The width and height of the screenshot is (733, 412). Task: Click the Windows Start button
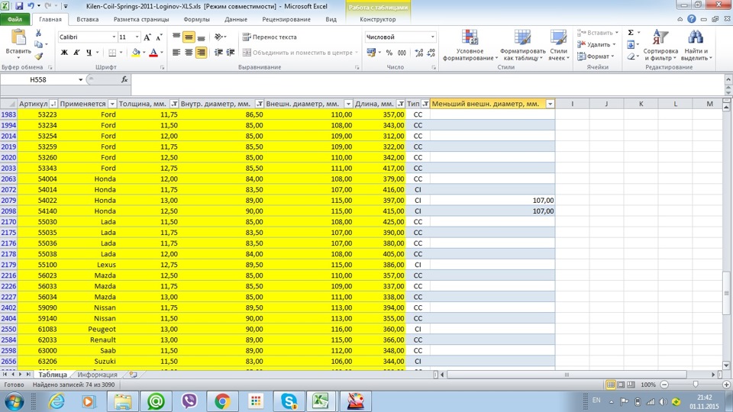15,401
